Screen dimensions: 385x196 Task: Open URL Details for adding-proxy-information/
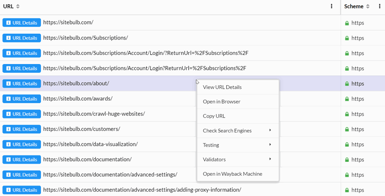(x=22, y=190)
